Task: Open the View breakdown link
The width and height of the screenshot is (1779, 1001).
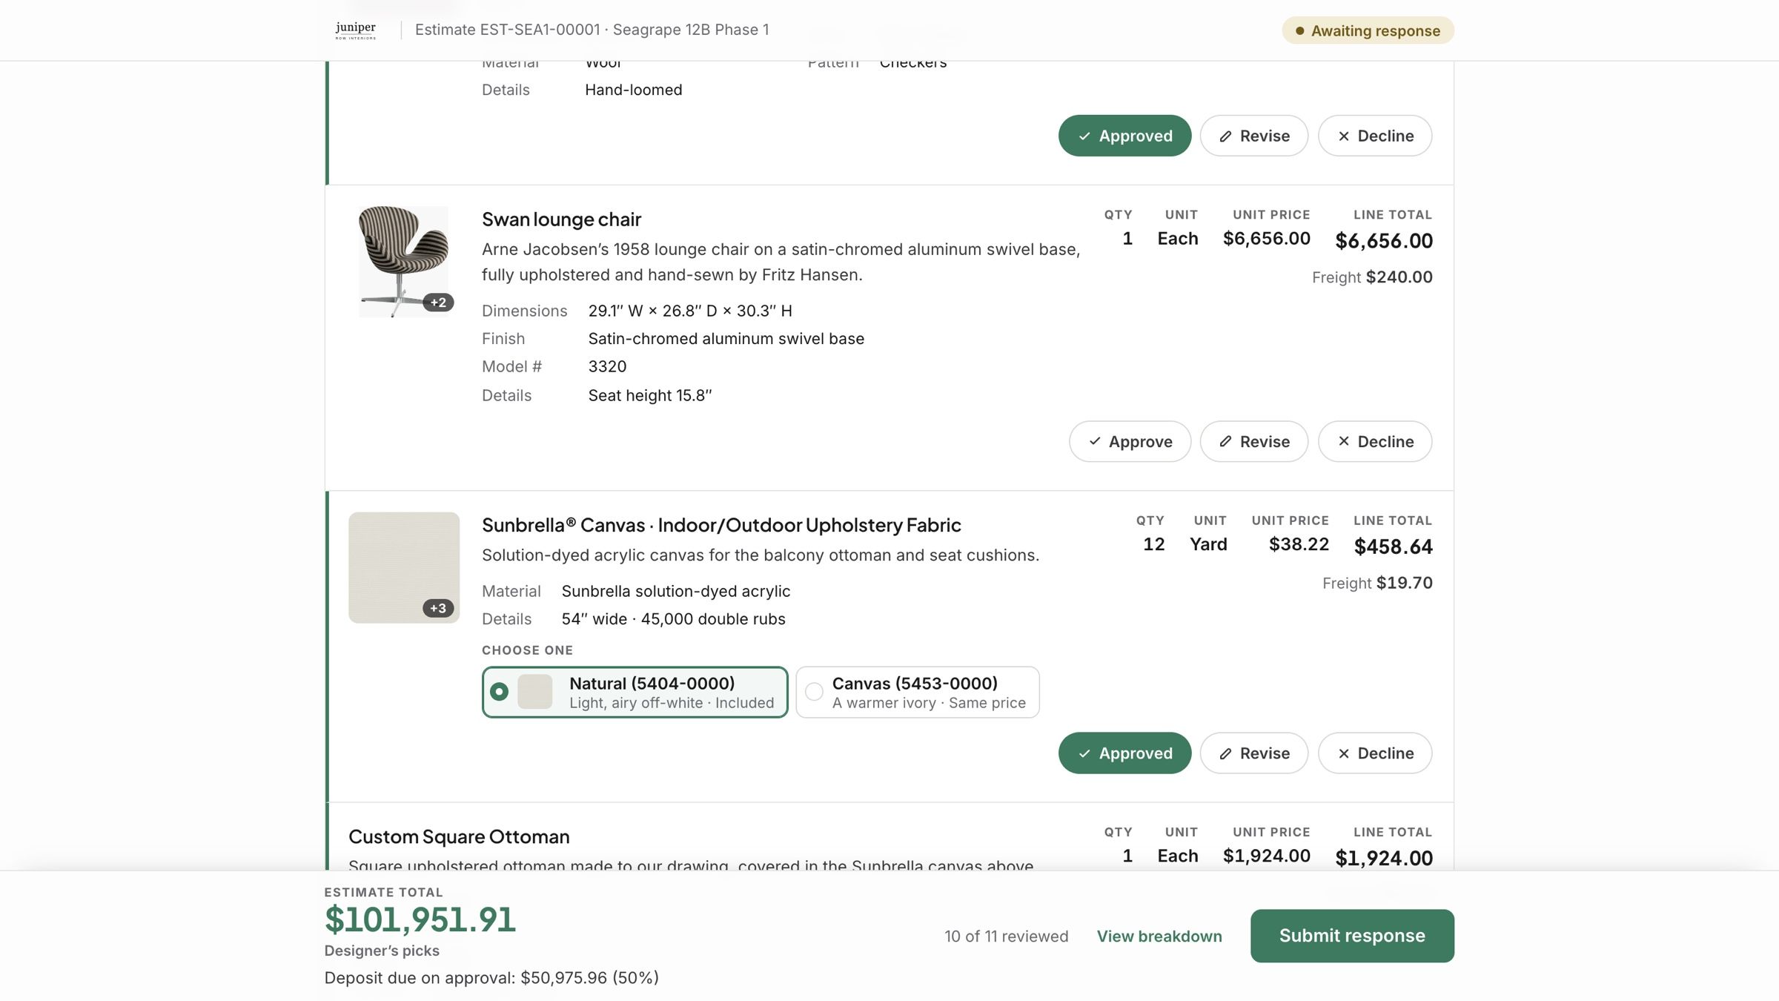Action: (1159, 936)
